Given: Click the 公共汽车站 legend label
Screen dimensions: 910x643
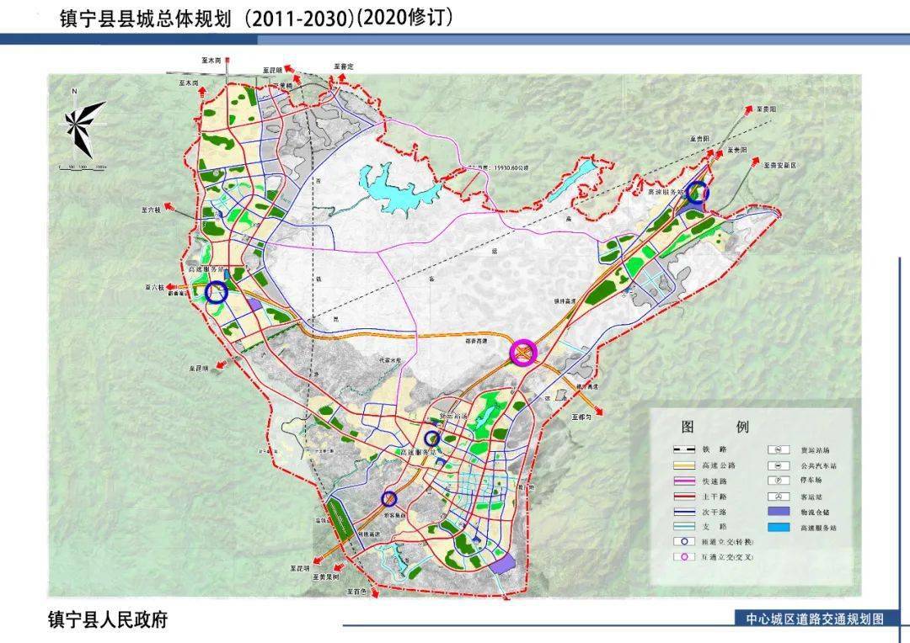Looking at the screenshot, I should click(819, 465).
